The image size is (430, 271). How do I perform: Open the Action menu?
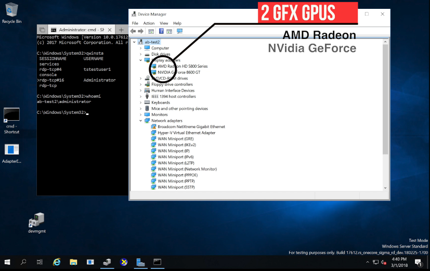click(x=149, y=23)
